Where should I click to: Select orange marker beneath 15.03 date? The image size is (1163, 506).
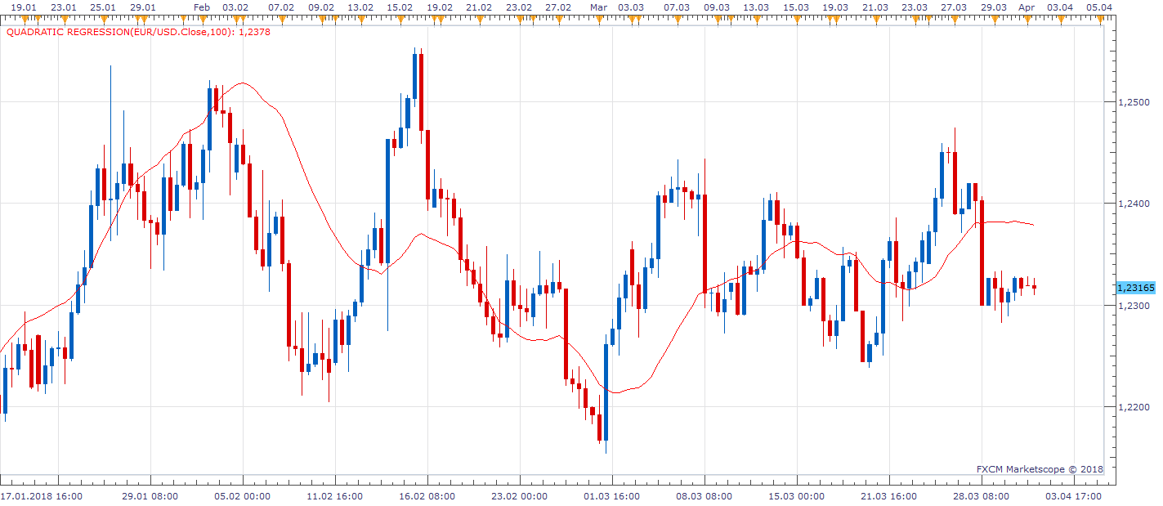[797, 19]
